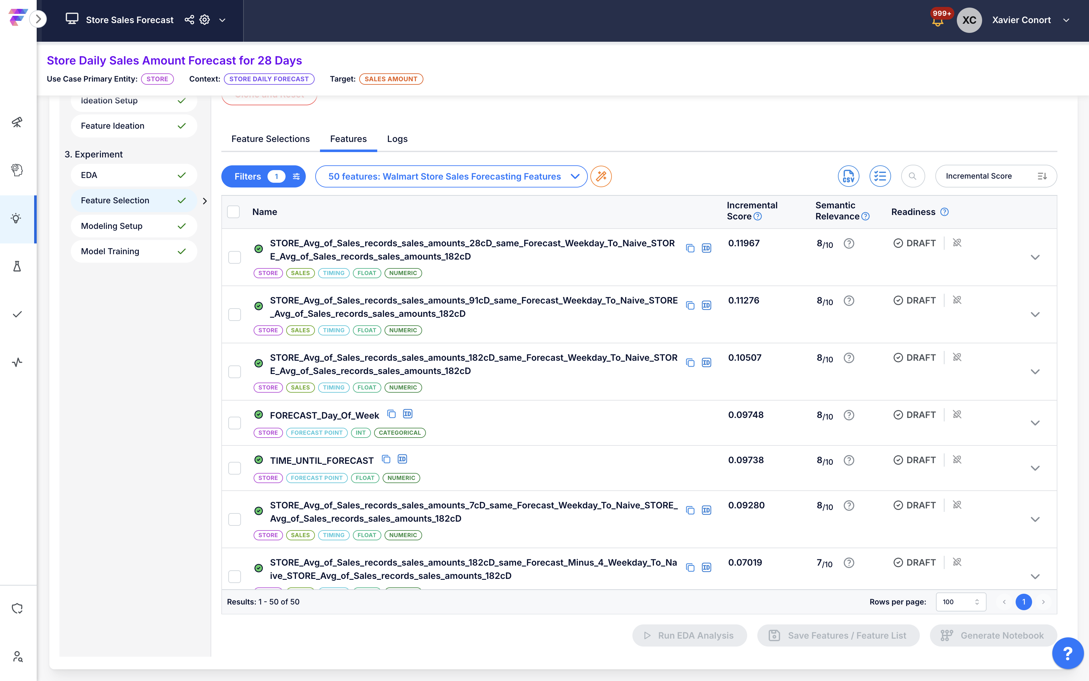The height and width of the screenshot is (681, 1089).
Task: Click the unlink icon on the FORECAST_Day_Of_Week row
Action: coord(957,414)
